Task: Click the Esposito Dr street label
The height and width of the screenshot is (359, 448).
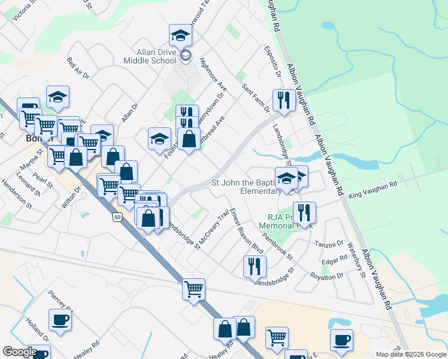Action: coord(273,62)
